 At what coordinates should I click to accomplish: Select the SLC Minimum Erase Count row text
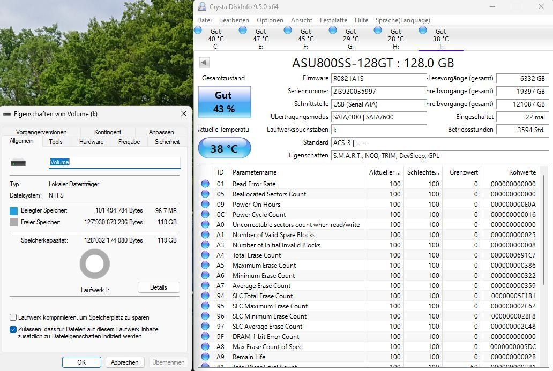270,316
